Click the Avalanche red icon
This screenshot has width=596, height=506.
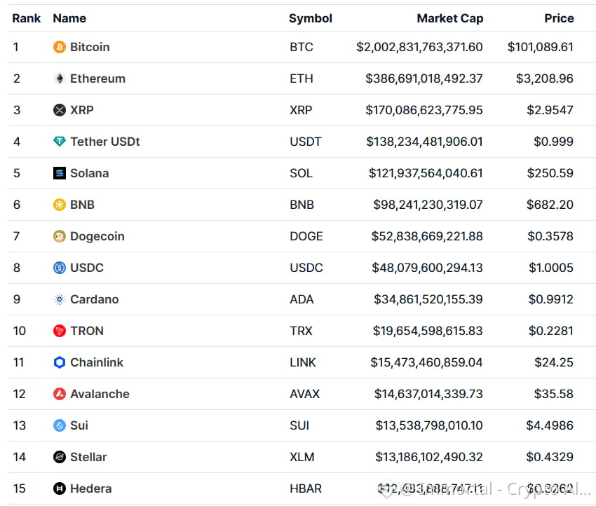60,394
